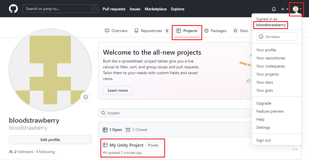The height and width of the screenshot is (160, 309).
Task: Click the Private badge on the project
Action: click(x=153, y=145)
